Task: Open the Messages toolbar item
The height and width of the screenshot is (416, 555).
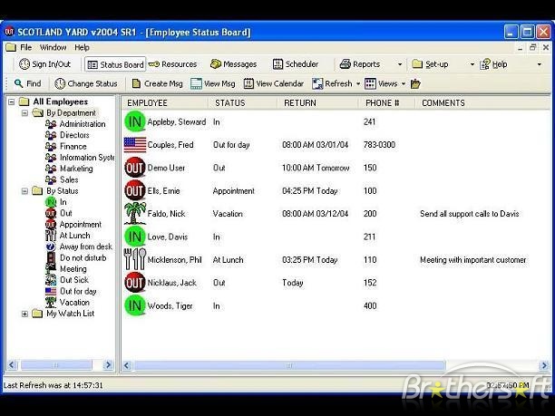Action: [x=234, y=64]
